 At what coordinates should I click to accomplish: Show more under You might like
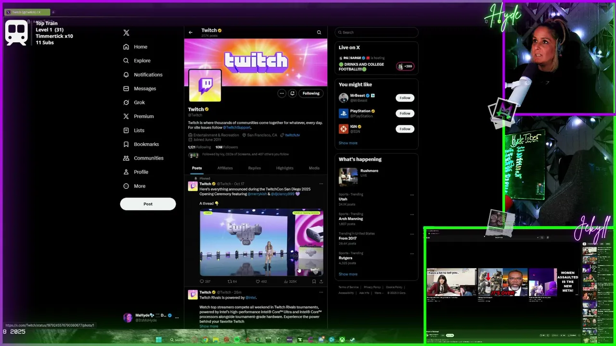coord(348,143)
